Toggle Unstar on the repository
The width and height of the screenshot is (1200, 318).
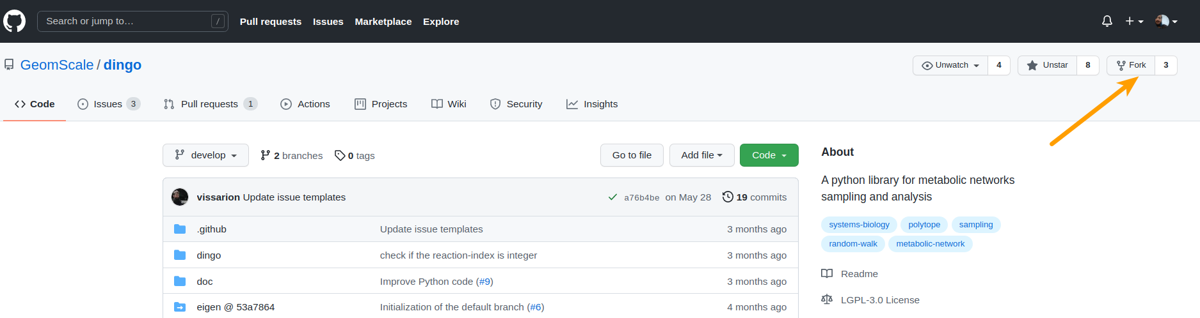coord(1048,65)
